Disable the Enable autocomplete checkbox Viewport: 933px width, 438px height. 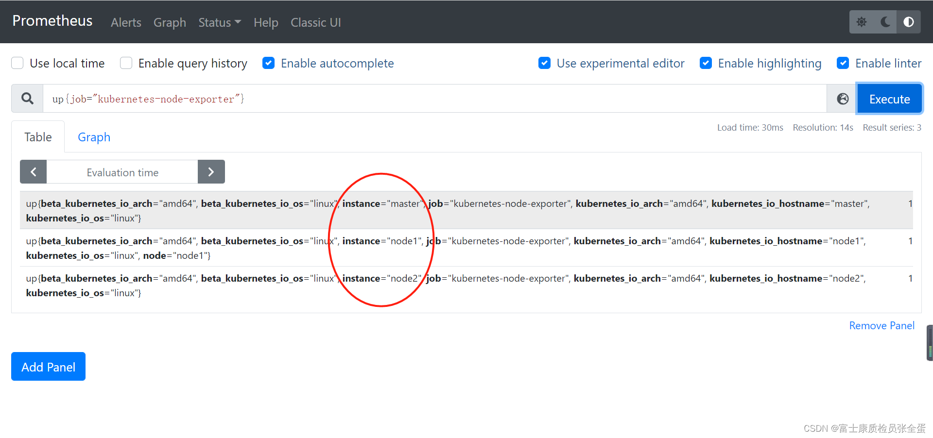click(x=268, y=63)
